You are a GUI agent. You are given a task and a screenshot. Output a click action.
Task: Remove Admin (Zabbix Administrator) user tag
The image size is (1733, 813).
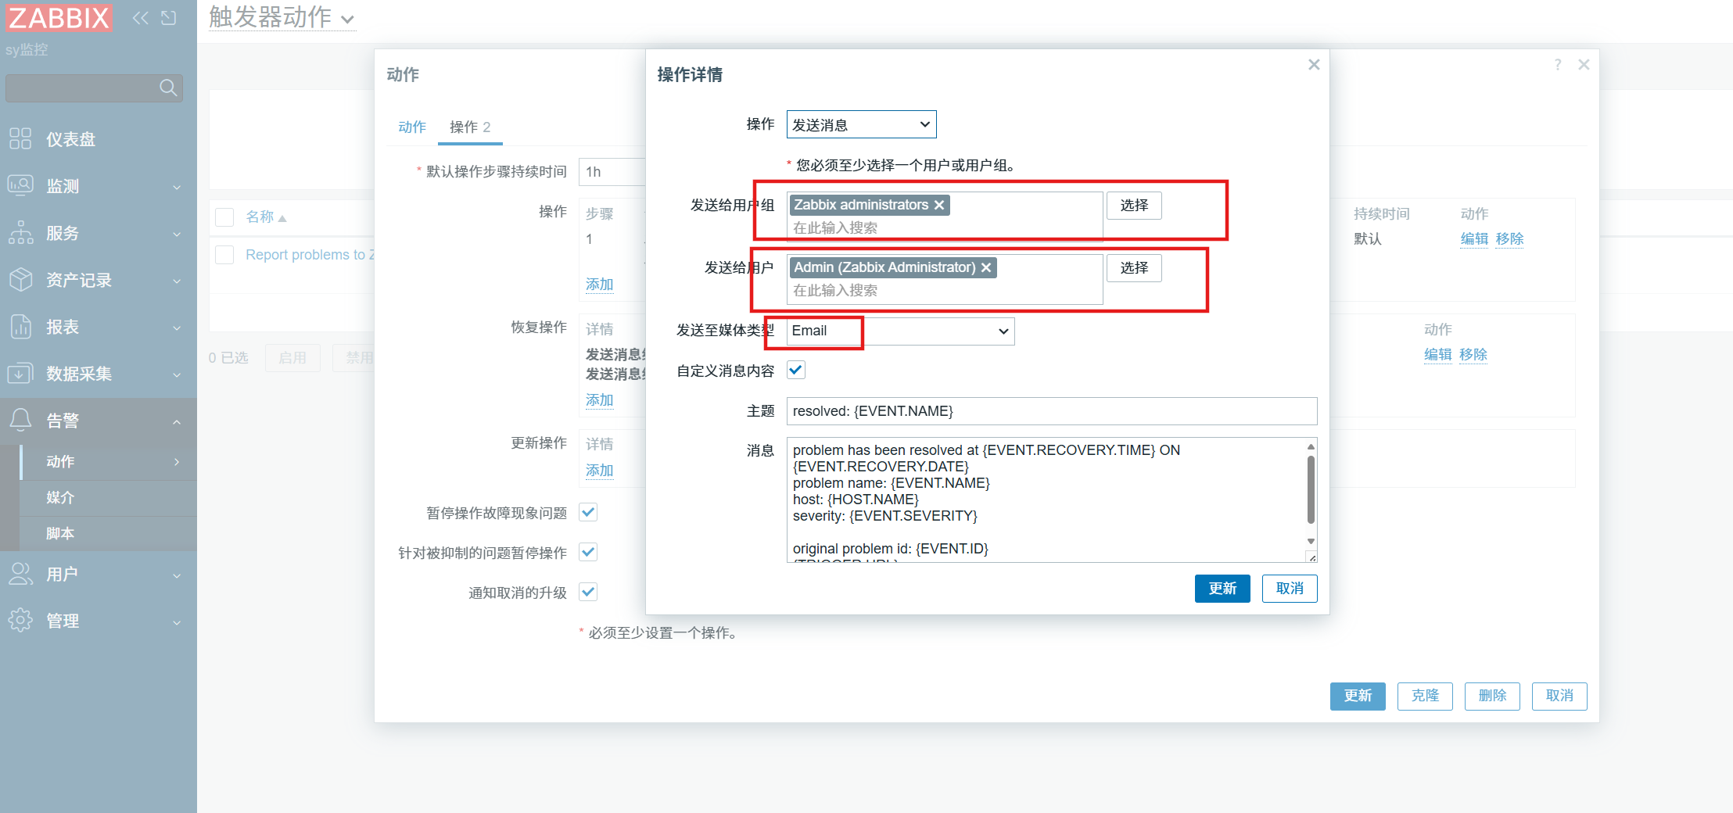tap(986, 267)
